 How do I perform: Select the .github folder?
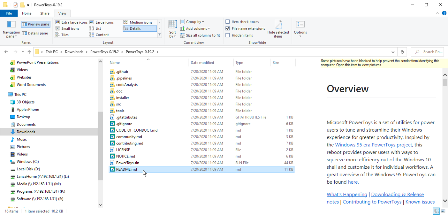pos(201,72)
